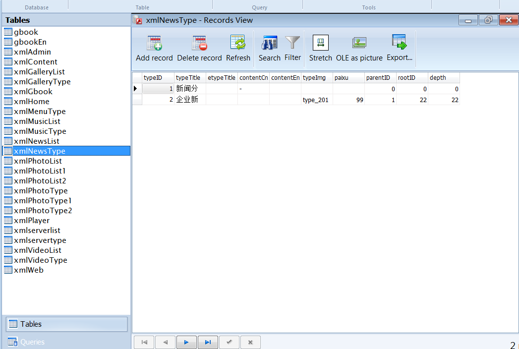
Task: Select row indicator for record 1
Action: (137, 89)
